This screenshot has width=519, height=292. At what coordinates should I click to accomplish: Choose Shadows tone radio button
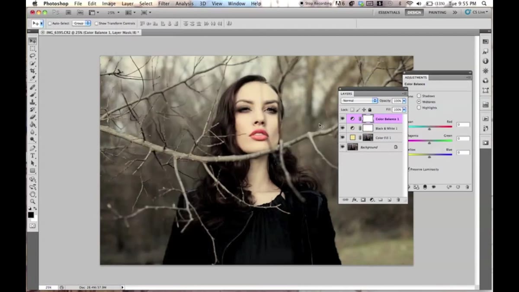pos(419,96)
